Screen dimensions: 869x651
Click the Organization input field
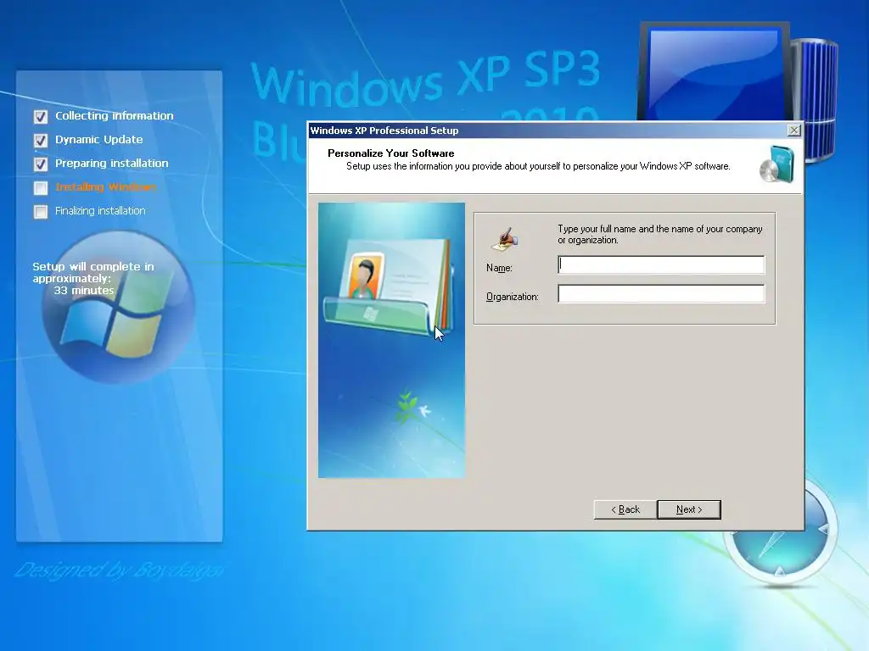point(660,293)
